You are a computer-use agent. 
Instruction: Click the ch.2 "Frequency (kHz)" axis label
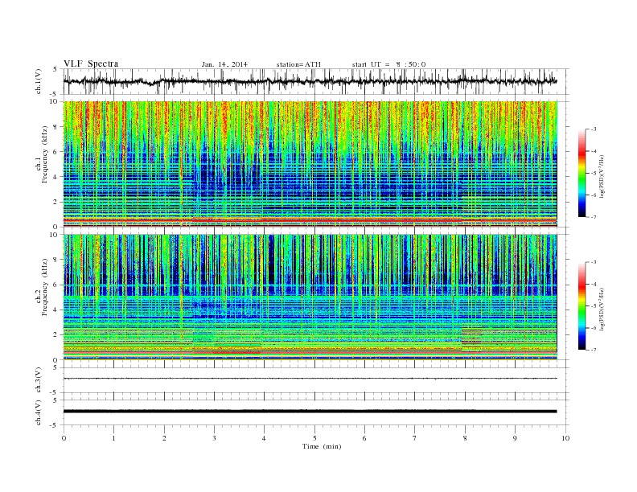click(x=45, y=287)
